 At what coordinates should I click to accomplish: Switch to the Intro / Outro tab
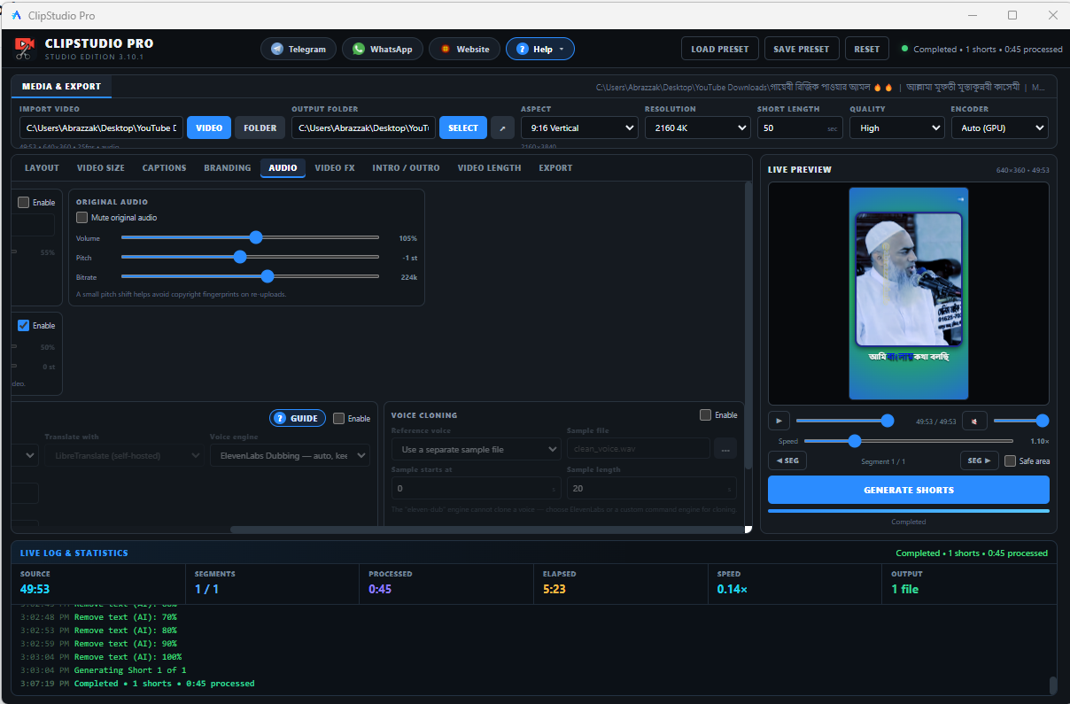point(406,167)
